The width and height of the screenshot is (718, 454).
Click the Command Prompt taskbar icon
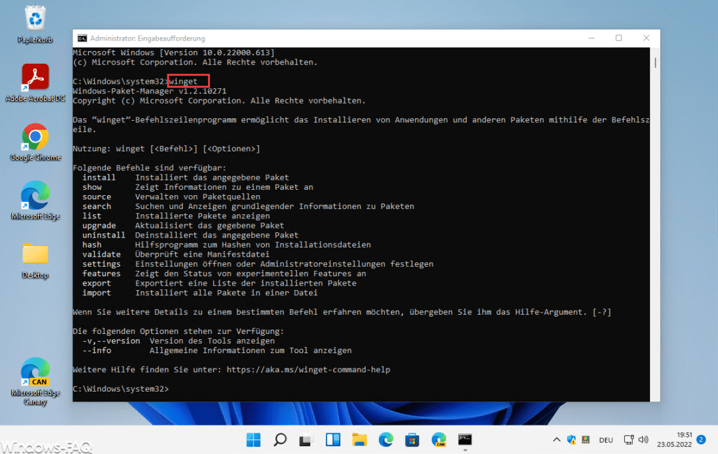point(465,439)
